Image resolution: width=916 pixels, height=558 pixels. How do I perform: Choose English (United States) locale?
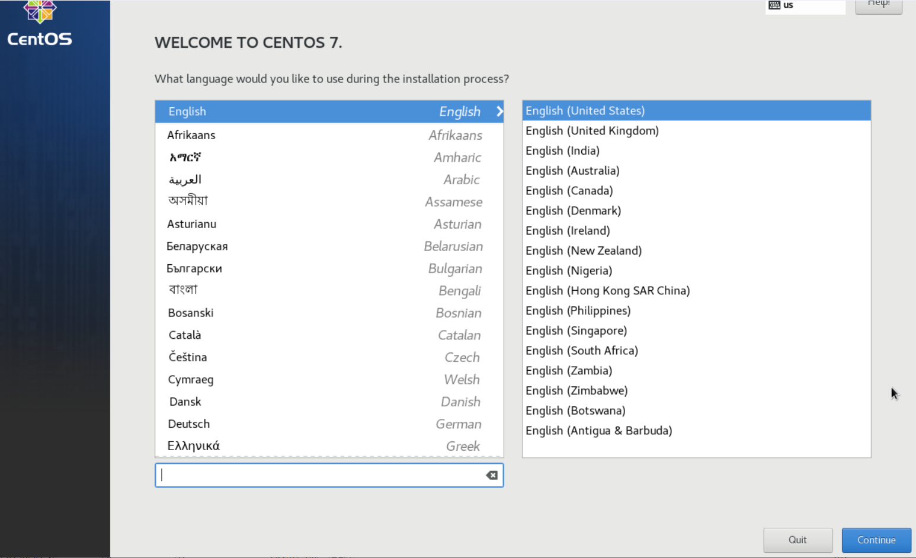696,111
